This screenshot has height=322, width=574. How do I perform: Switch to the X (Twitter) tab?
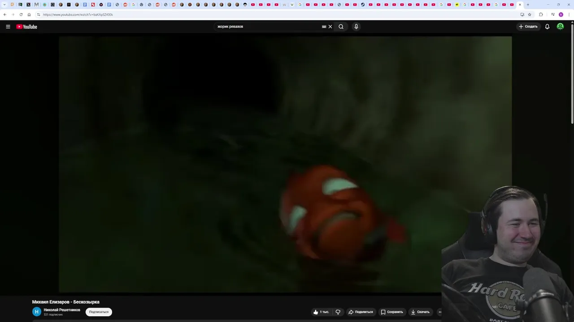click(x=28, y=4)
